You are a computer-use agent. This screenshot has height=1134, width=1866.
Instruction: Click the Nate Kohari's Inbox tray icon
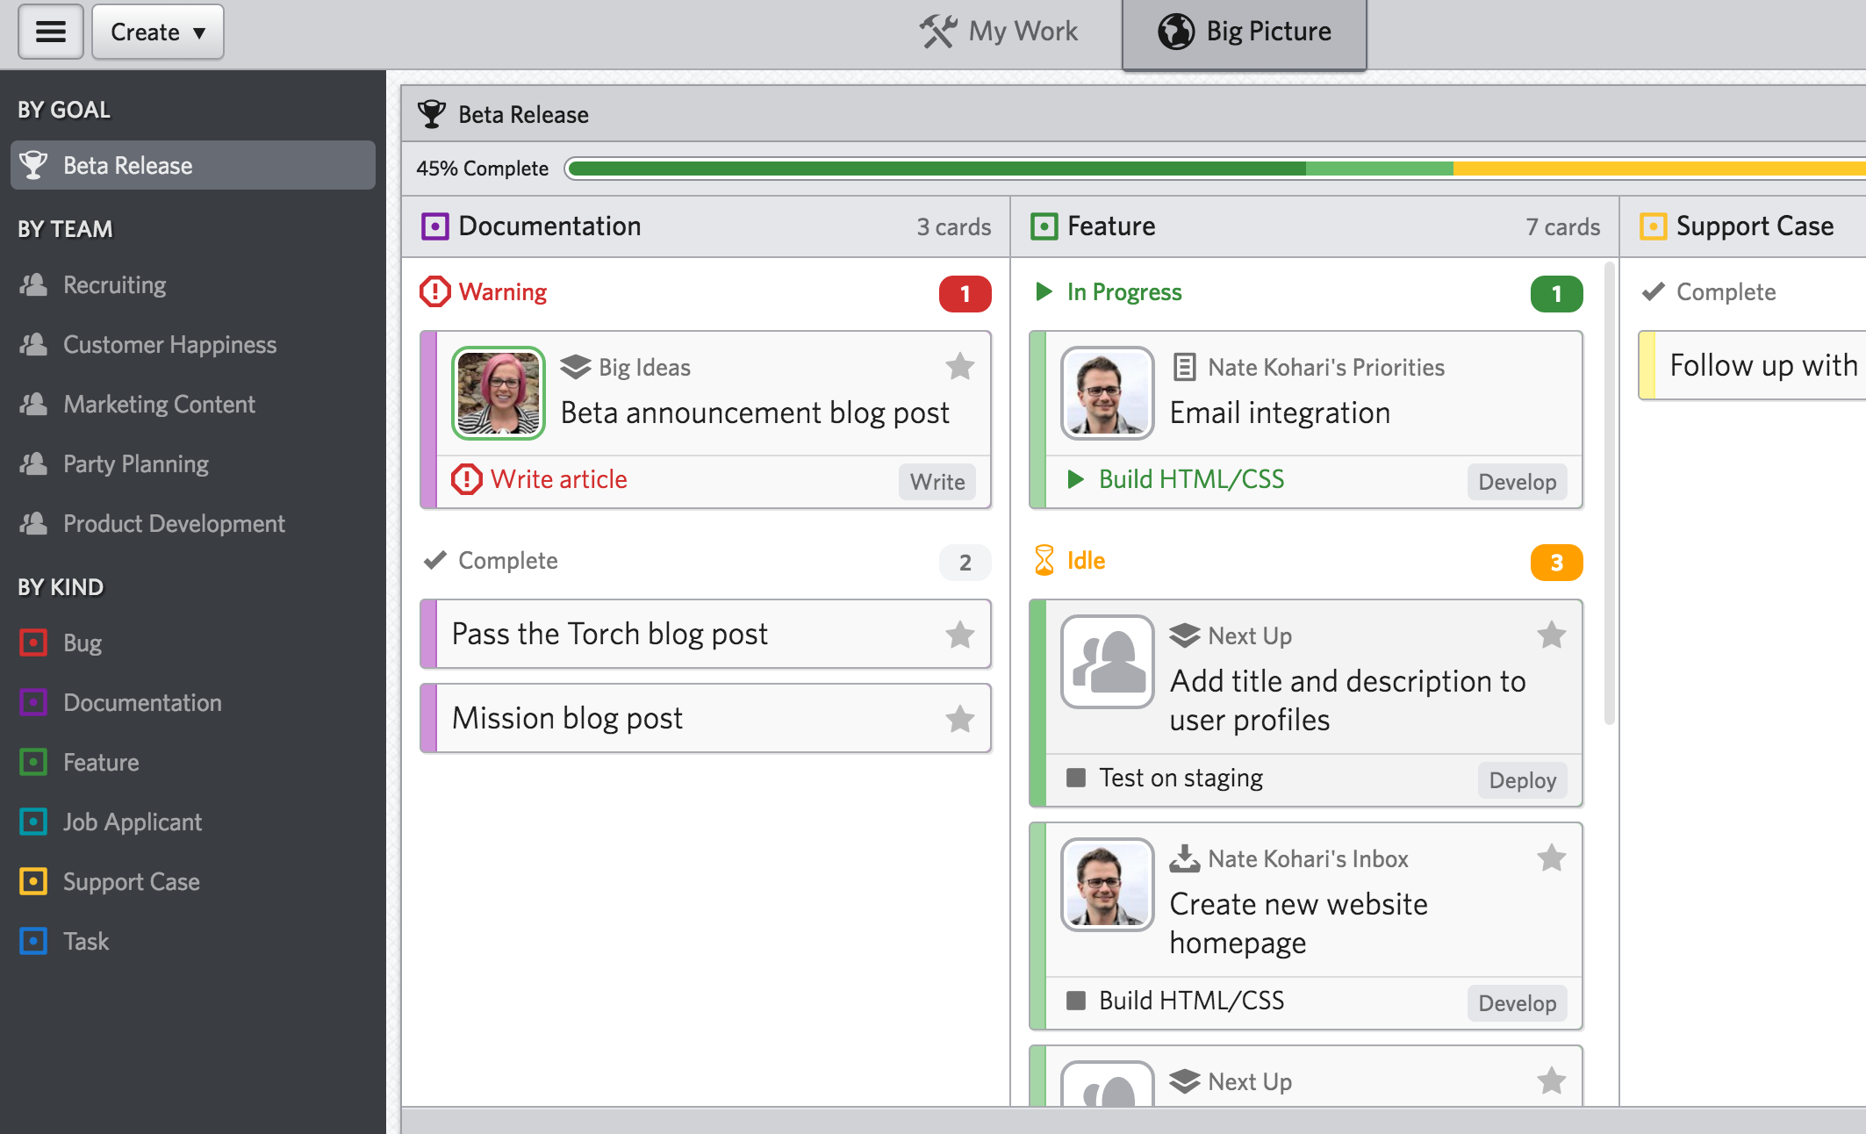[1184, 858]
